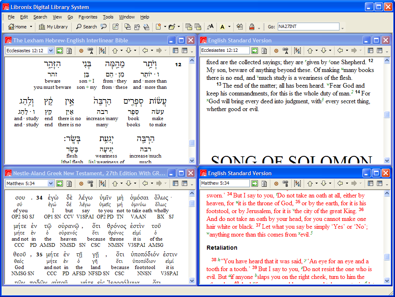Expand the Ecclesiastes 12:12 reference dropdown in Lexham panel
This screenshot has width=395, height=297.
[x=51, y=51]
